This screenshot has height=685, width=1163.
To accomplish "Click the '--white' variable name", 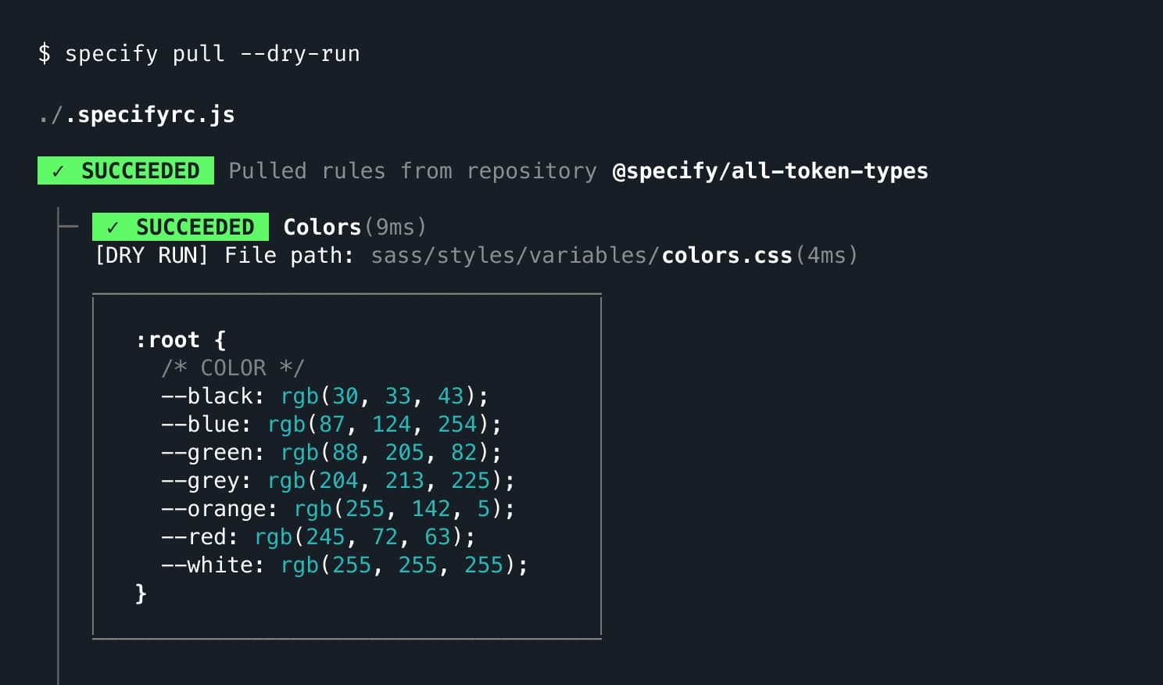I will pos(206,565).
